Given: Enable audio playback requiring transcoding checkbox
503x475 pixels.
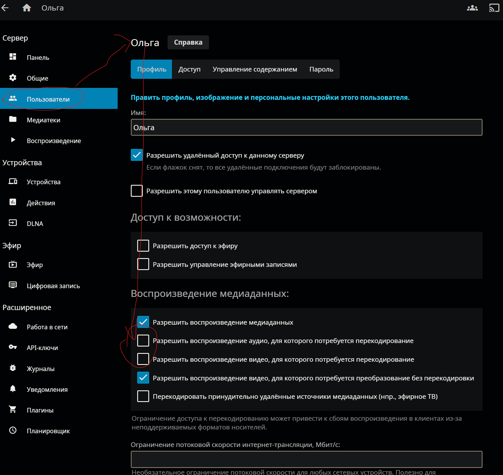Looking at the screenshot, I should 143,341.
